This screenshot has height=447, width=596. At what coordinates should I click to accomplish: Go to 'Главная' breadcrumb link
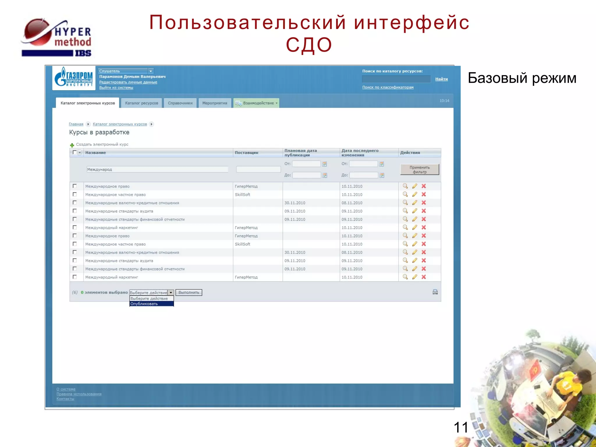coord(76,124)
